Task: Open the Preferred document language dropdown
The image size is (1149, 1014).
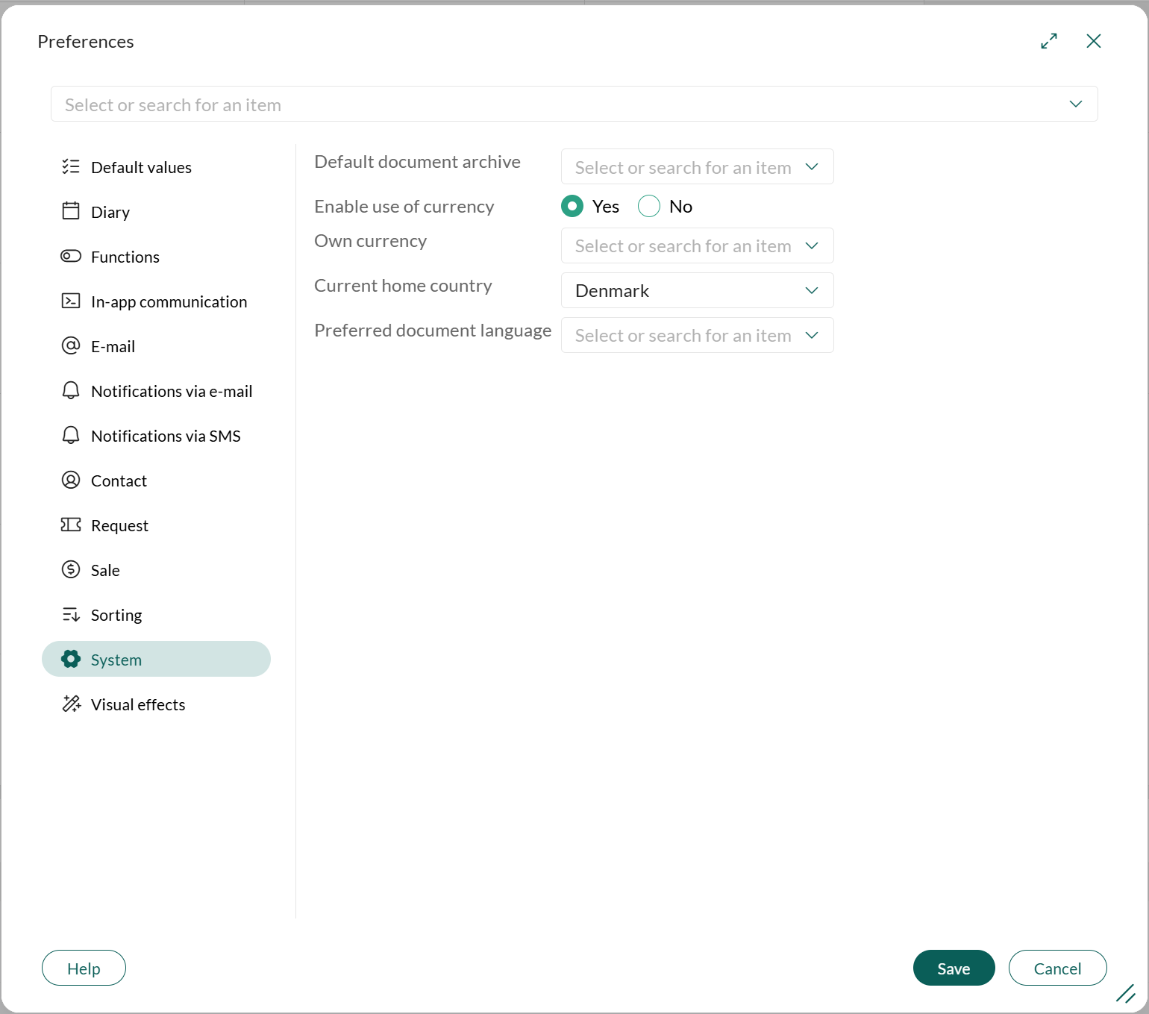Action: (697, 335)
